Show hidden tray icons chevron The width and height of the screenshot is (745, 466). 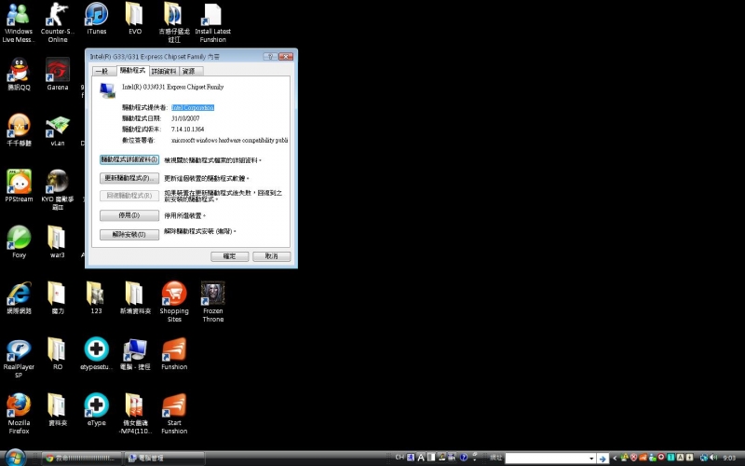coord(615,458)
